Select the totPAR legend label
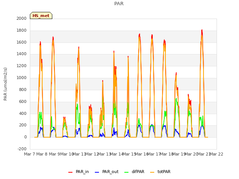Image resolution: width=239 pixels, height=179 pixels. coord(164,172)
